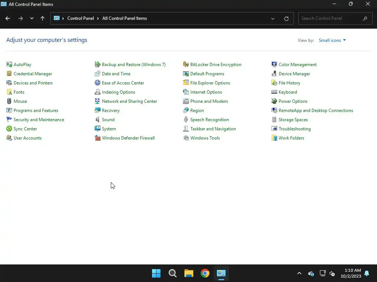Click the Date and Time clock icon

point(97,73)
